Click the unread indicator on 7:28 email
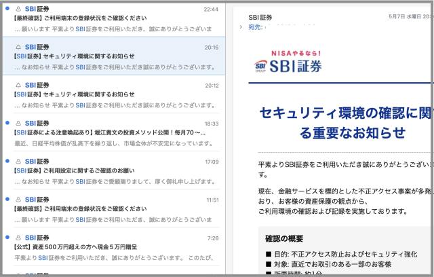 (x=7, y=237)
